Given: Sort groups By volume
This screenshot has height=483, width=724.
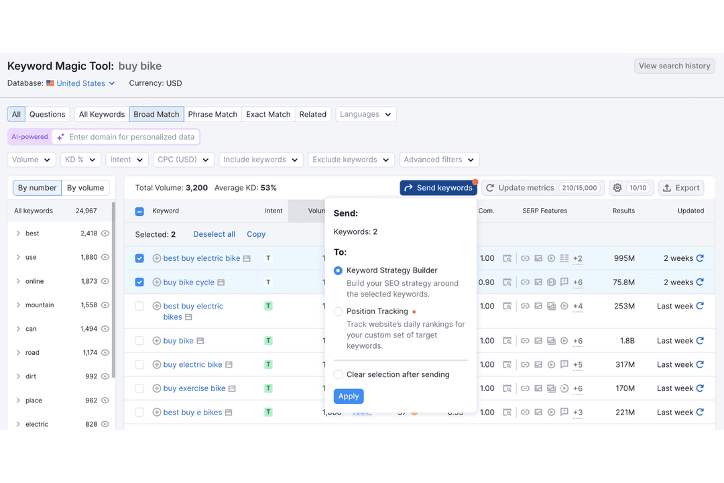Looking at the screenshot, I should 85,188.
